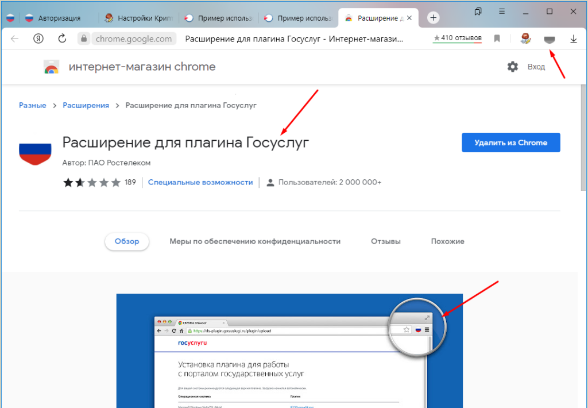Open the Специальные возможности category link
Screen dimensions: 588x408
pos(200,182)
